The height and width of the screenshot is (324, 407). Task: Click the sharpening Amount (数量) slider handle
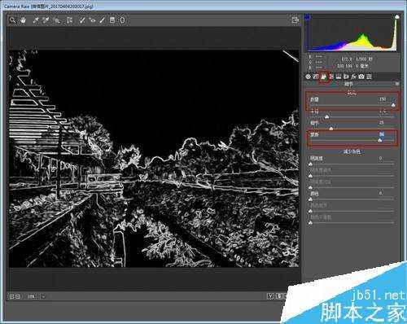tap(393, 105)
